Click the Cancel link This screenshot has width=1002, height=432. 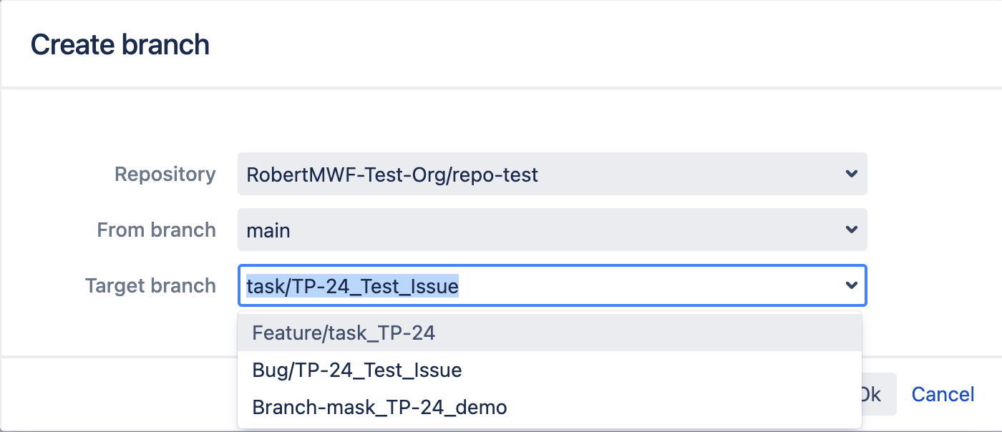[x=943, y=394]
